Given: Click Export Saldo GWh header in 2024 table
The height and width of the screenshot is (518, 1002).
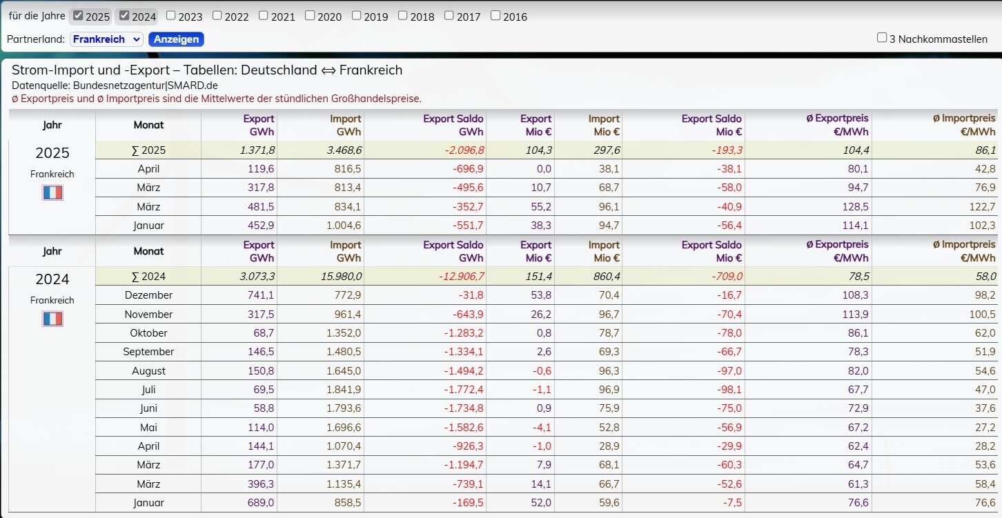Looking at the screenshot, I should click(x=453, y=251).
